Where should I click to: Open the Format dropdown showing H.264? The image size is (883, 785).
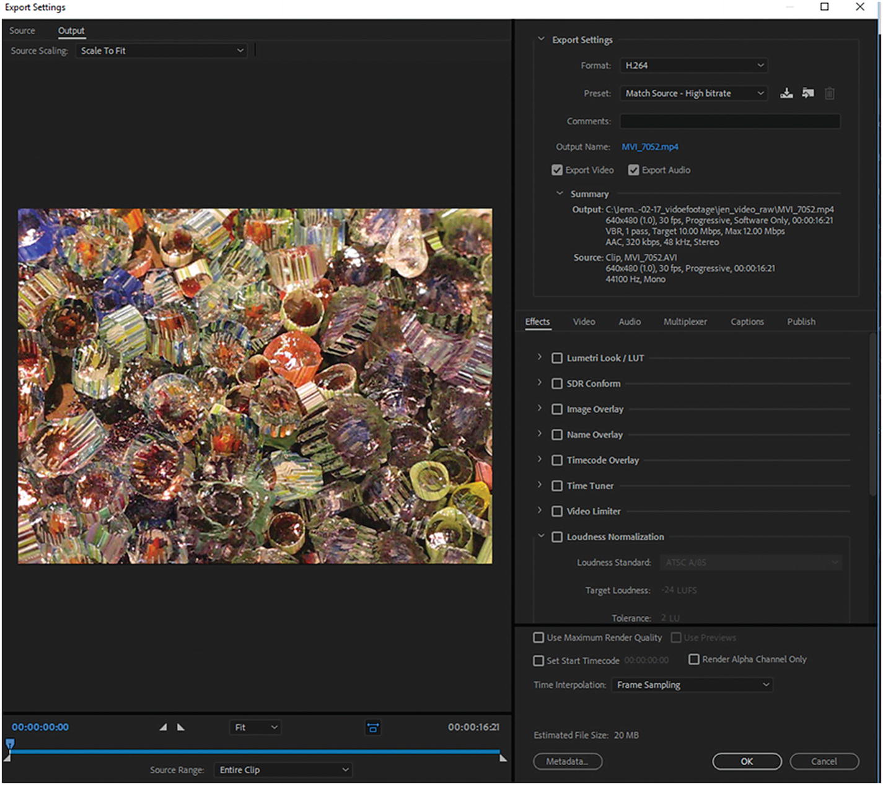pos(693,66)
